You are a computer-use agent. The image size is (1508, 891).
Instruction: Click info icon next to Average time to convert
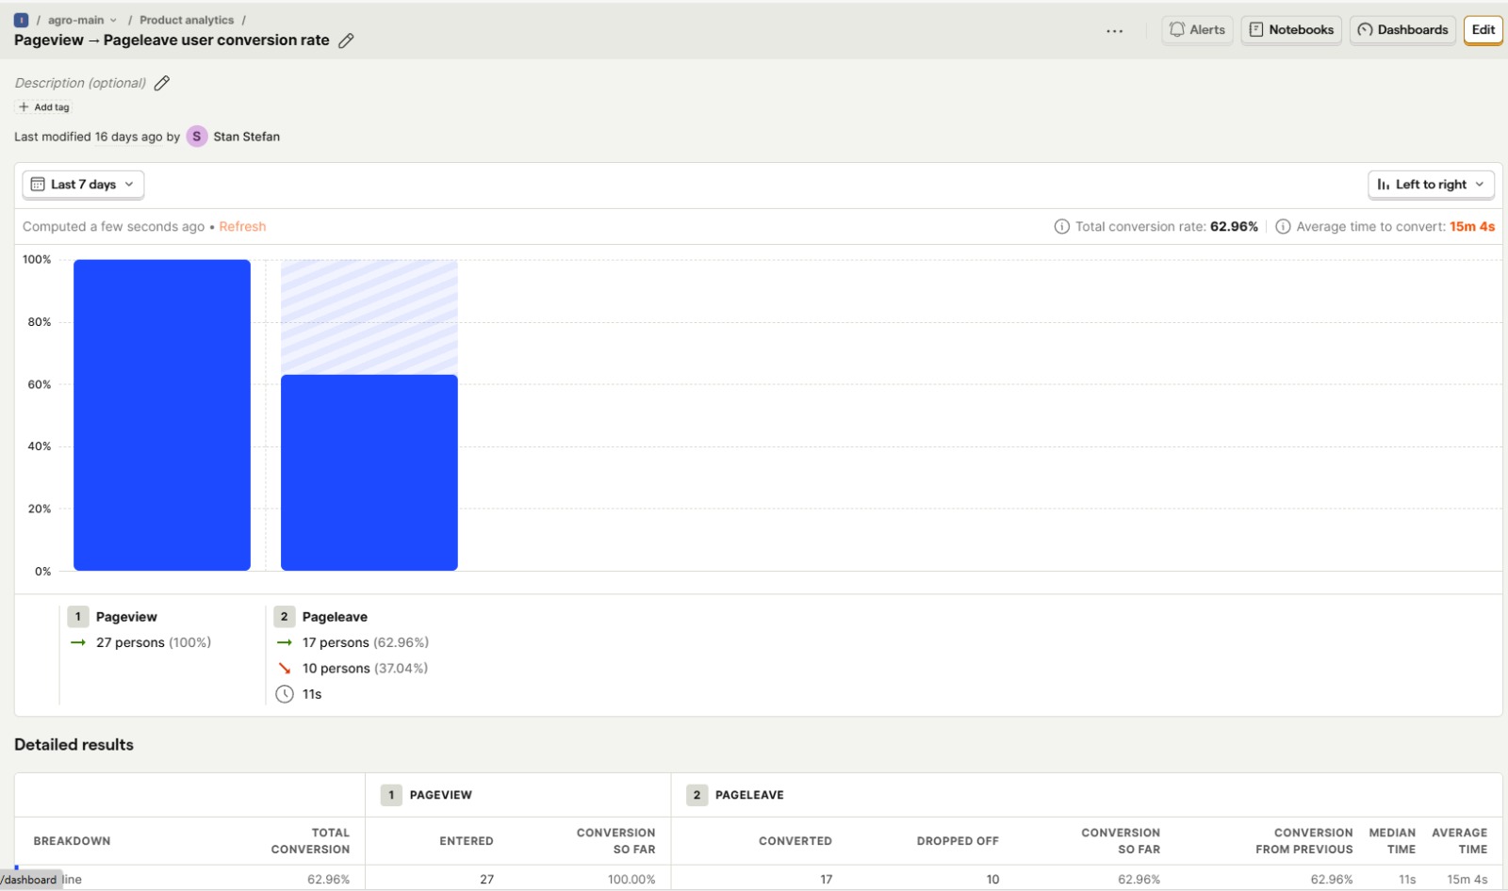1283,227
